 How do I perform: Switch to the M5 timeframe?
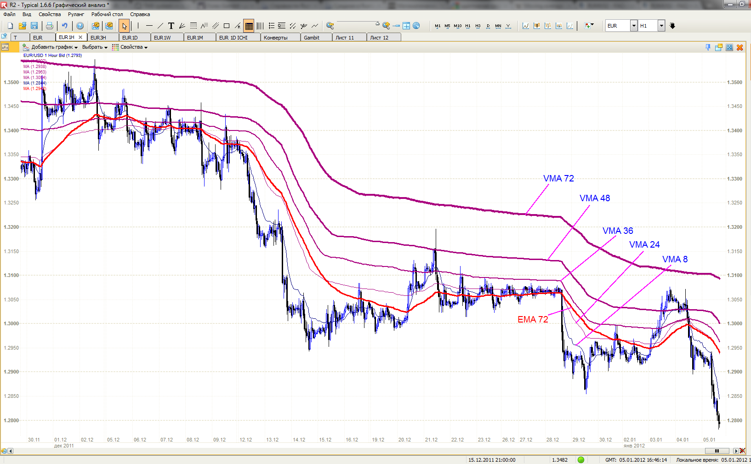(x=447, y=26)
